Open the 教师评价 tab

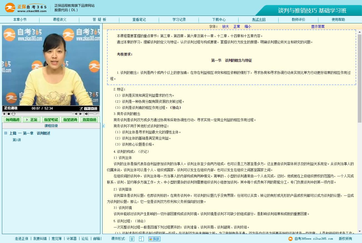[x=298, y=19]
